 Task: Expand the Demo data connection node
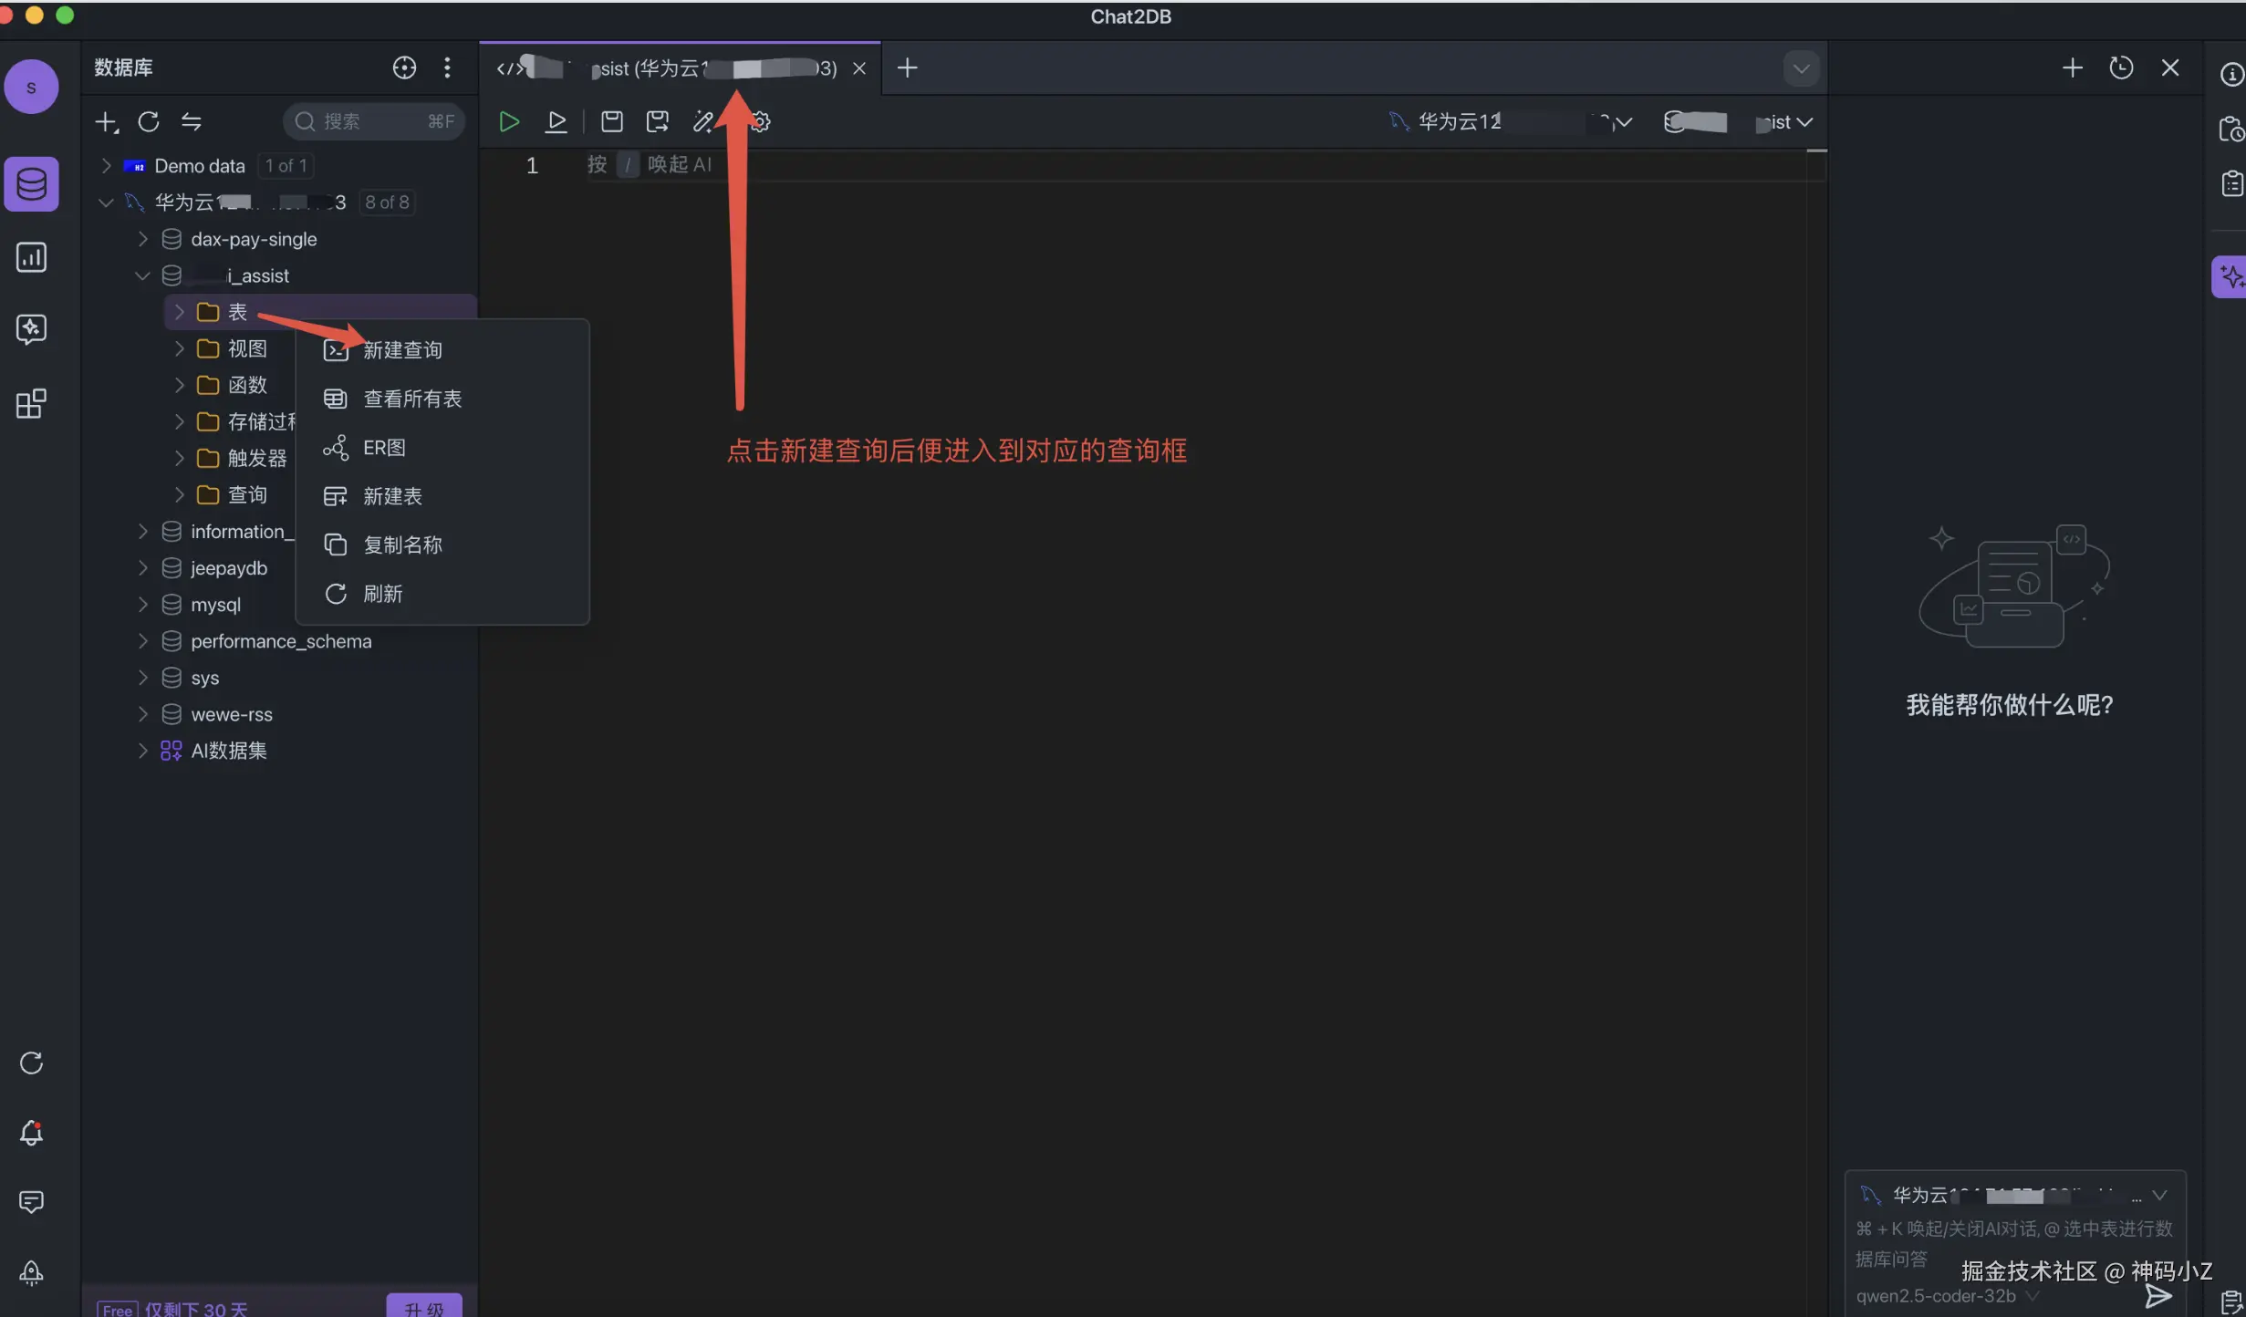click(x=106, y=166)
